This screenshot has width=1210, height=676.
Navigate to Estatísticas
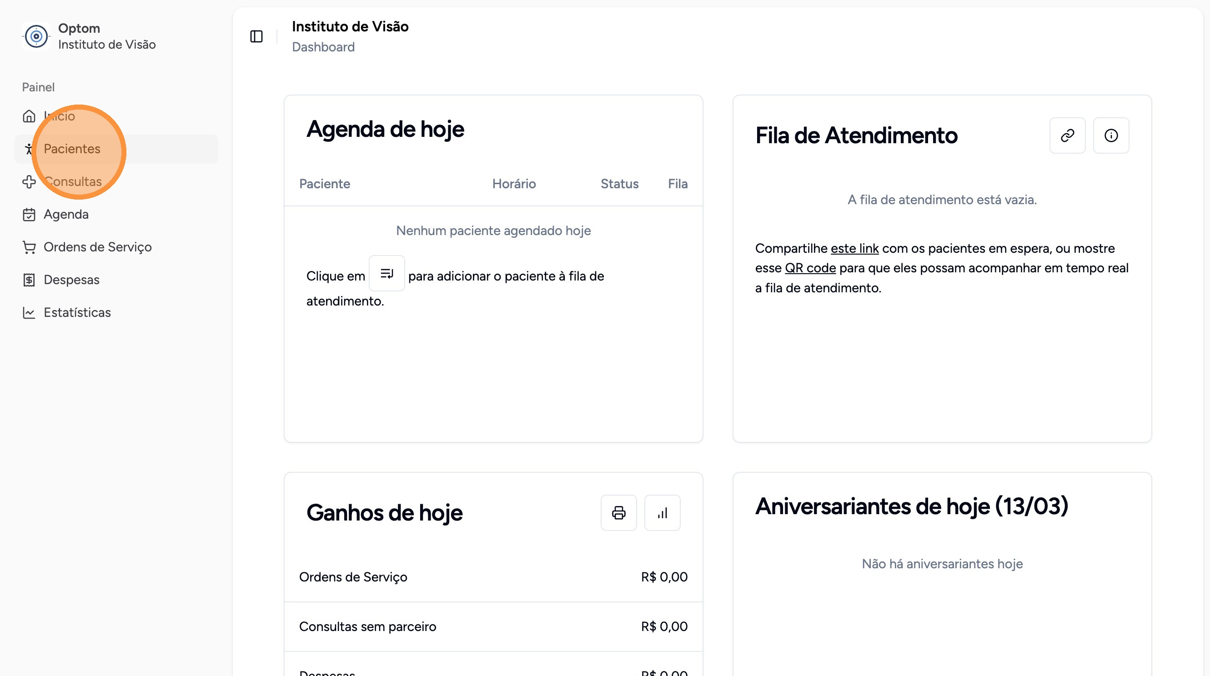[77, 313]
